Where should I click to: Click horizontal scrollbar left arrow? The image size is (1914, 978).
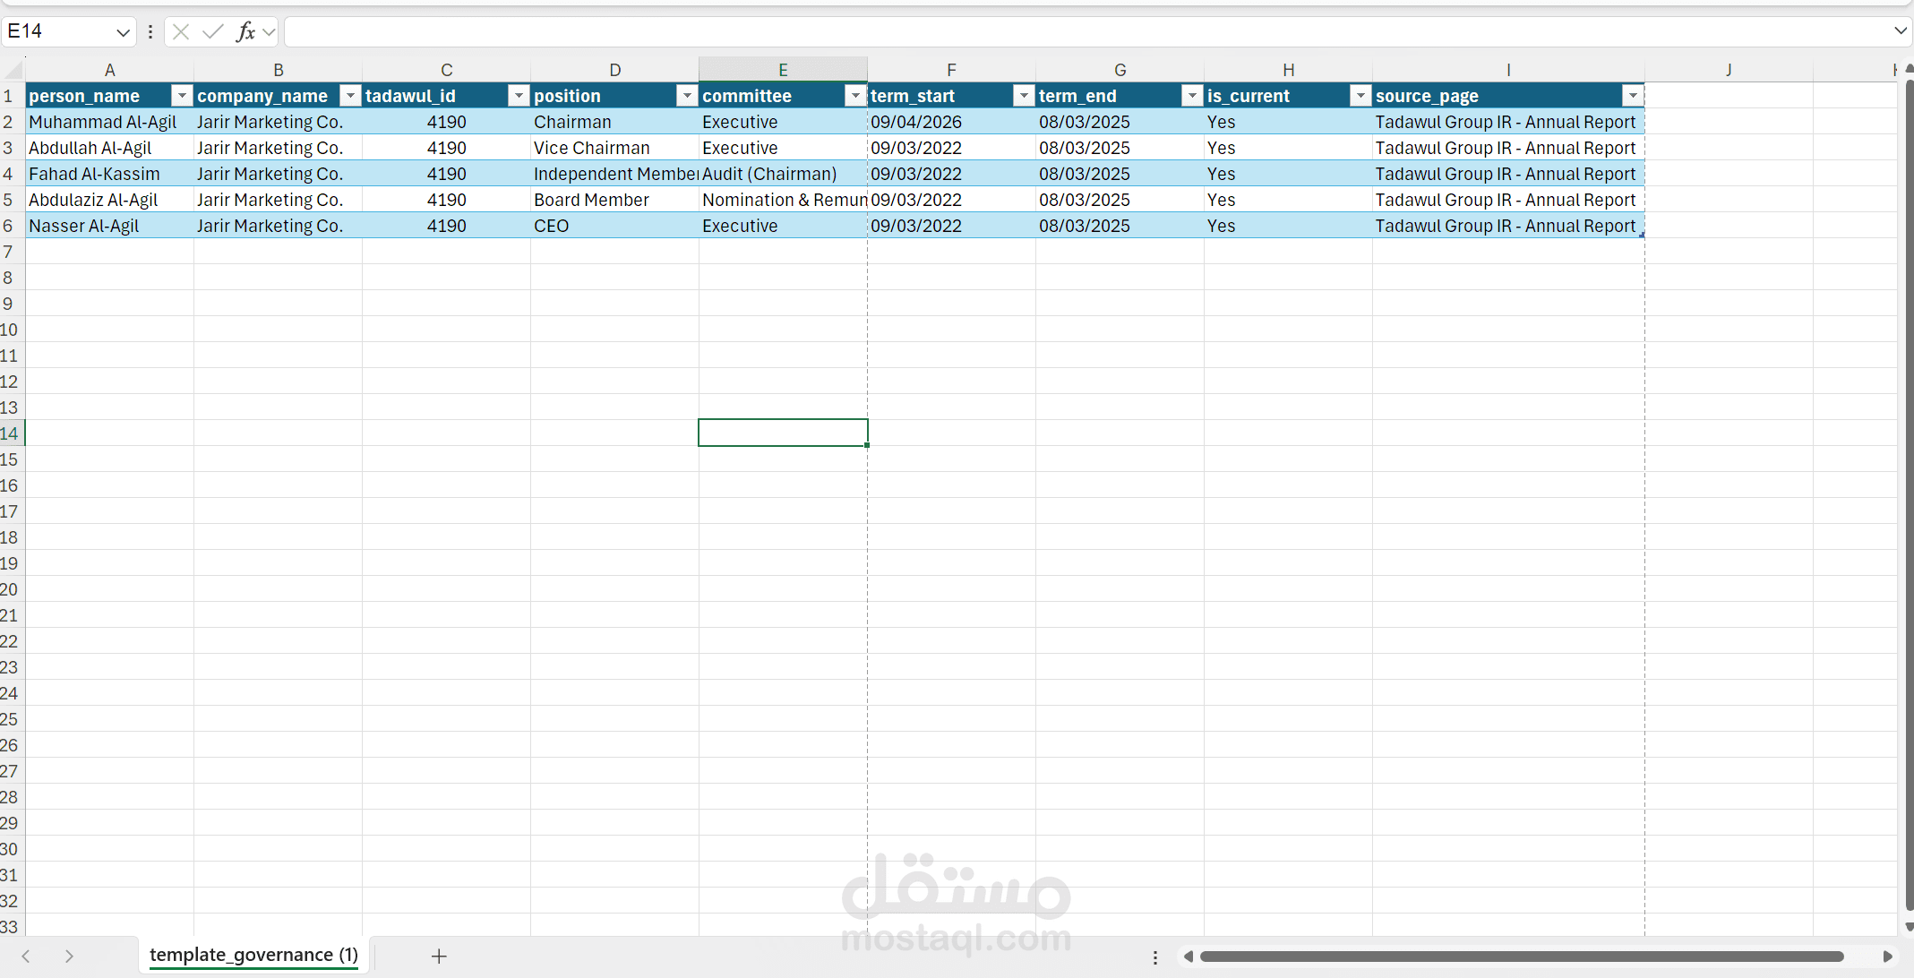(x=1188, y=957)
